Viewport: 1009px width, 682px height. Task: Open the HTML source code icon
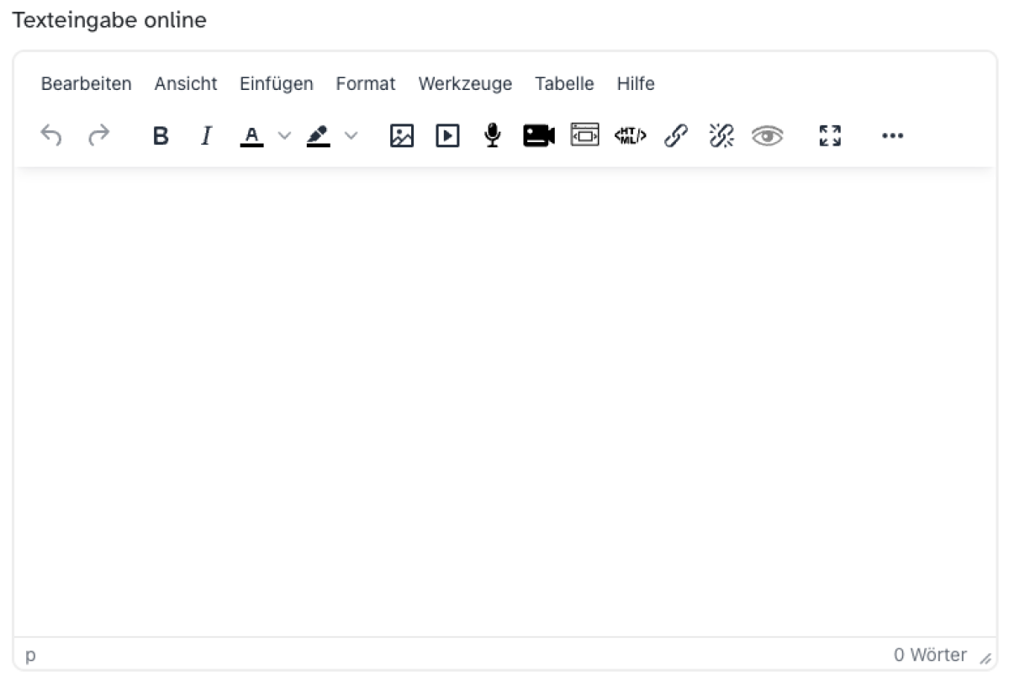point(631,135)
